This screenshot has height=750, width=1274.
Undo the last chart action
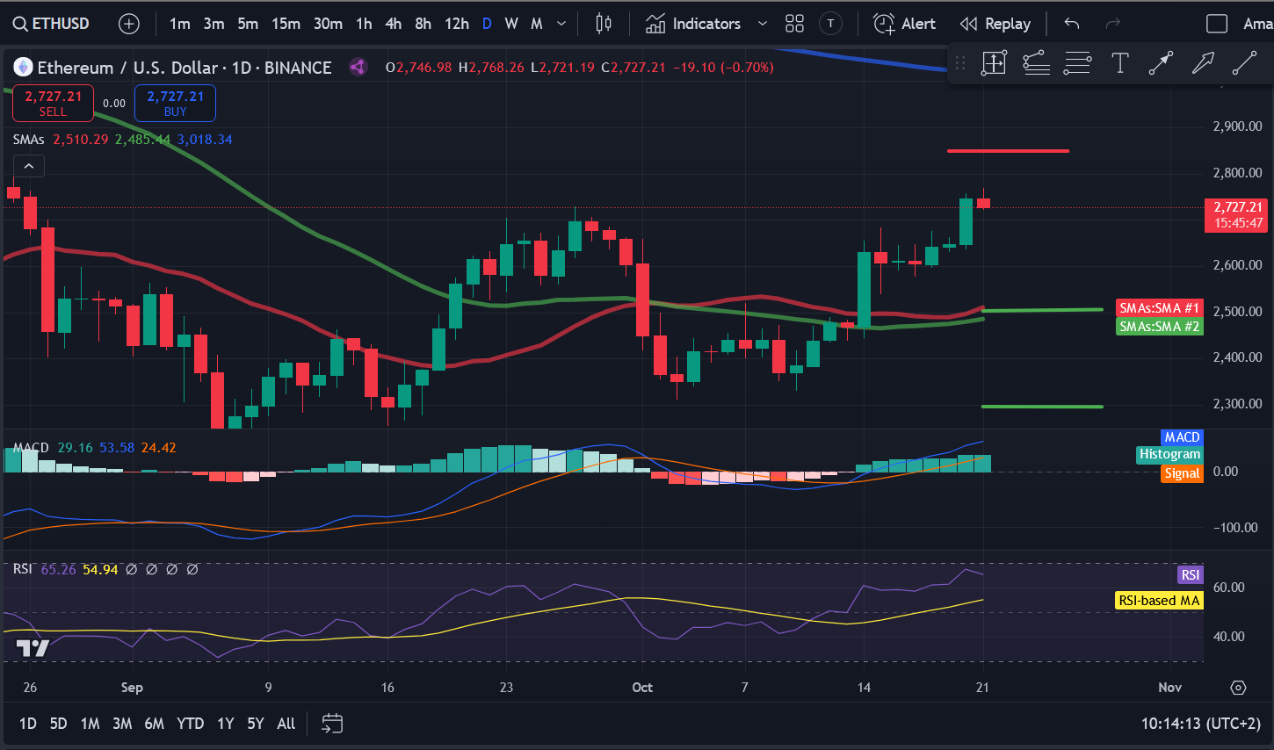pos(1071,24)
